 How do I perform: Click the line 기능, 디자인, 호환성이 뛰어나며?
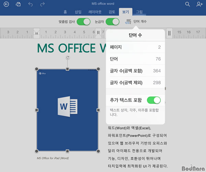[x=134, y=159]
